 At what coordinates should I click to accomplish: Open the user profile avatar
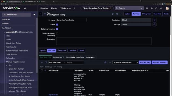click(167, 8)
